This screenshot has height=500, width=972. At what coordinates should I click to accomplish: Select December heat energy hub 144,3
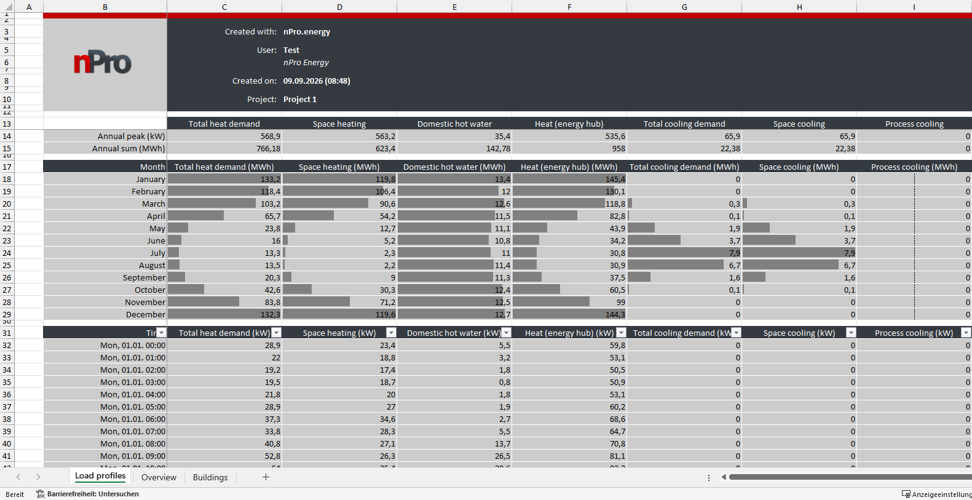(x=569, y=314)
